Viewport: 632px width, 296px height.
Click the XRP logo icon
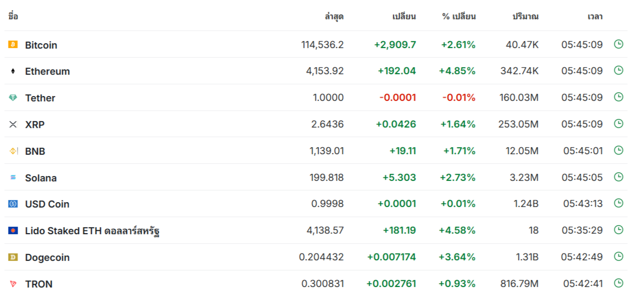[x=13, y=124]
